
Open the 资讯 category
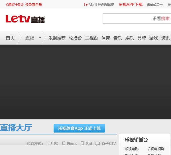166,38
